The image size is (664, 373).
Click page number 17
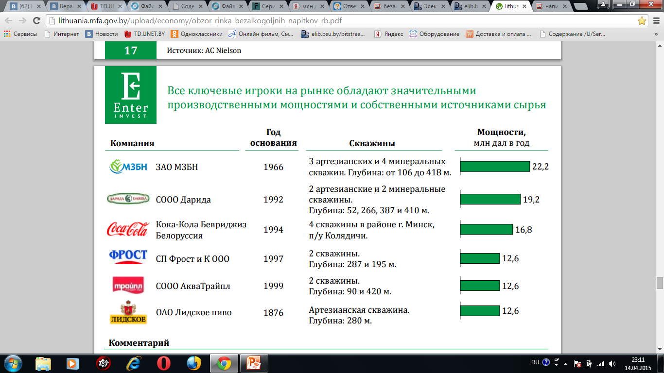131,51
